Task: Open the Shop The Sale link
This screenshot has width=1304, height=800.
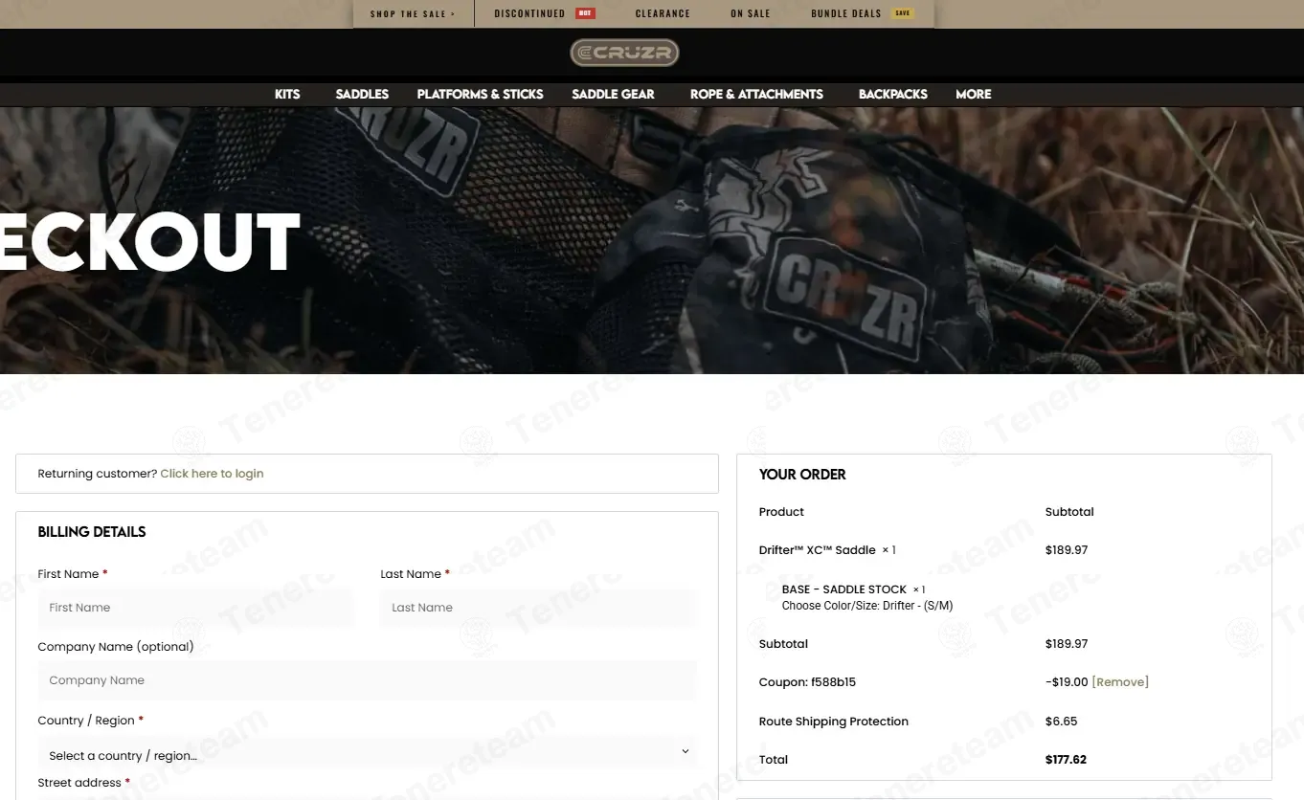Action: point(413,14)
